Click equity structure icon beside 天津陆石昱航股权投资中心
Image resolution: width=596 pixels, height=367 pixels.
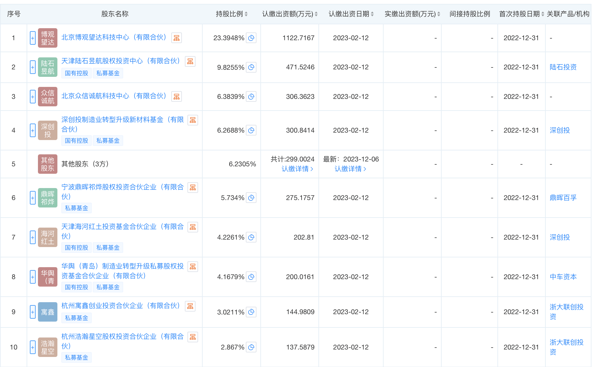(190, 61)
